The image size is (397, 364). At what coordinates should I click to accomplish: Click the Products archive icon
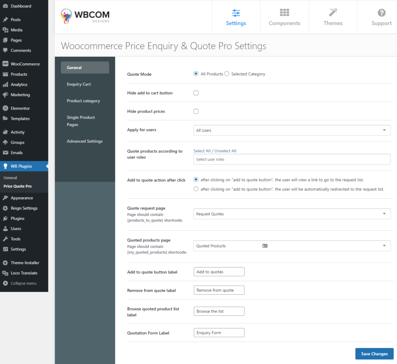tap(5, 74)
